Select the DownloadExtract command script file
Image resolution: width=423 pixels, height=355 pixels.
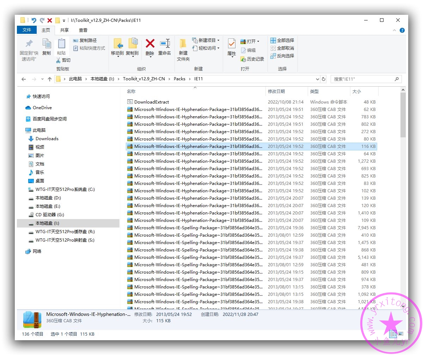tap(251, 102)
